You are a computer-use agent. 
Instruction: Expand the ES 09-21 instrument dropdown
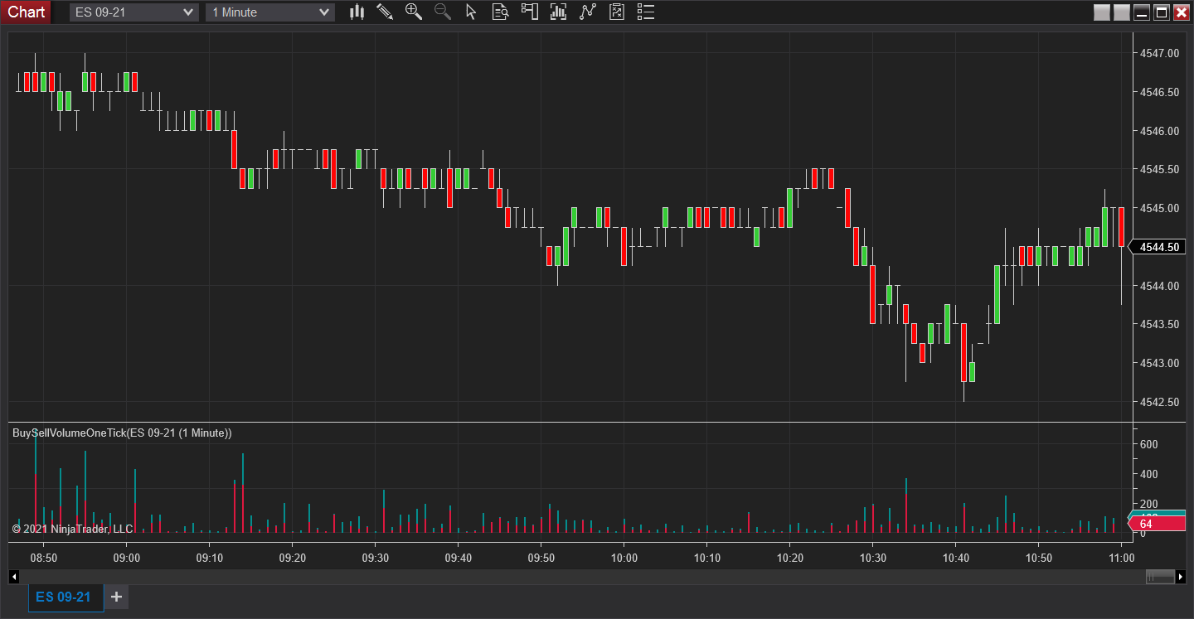coord(187,12)
